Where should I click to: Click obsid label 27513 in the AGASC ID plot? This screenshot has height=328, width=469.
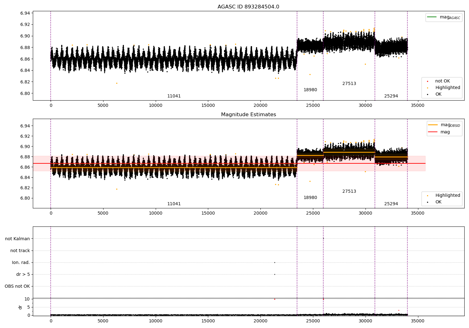coord(349,84)
